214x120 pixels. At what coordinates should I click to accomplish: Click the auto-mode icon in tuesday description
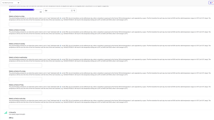[x=60, y=46]
